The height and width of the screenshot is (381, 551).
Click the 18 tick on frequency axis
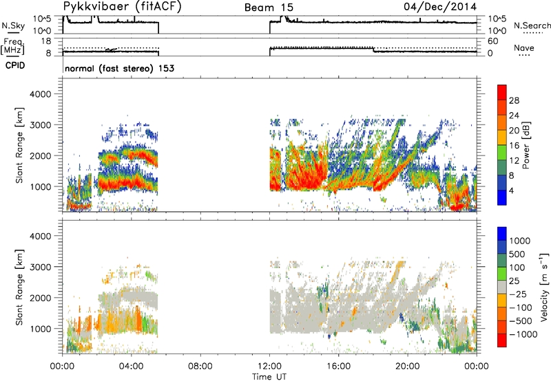click(x=46, y=41)
